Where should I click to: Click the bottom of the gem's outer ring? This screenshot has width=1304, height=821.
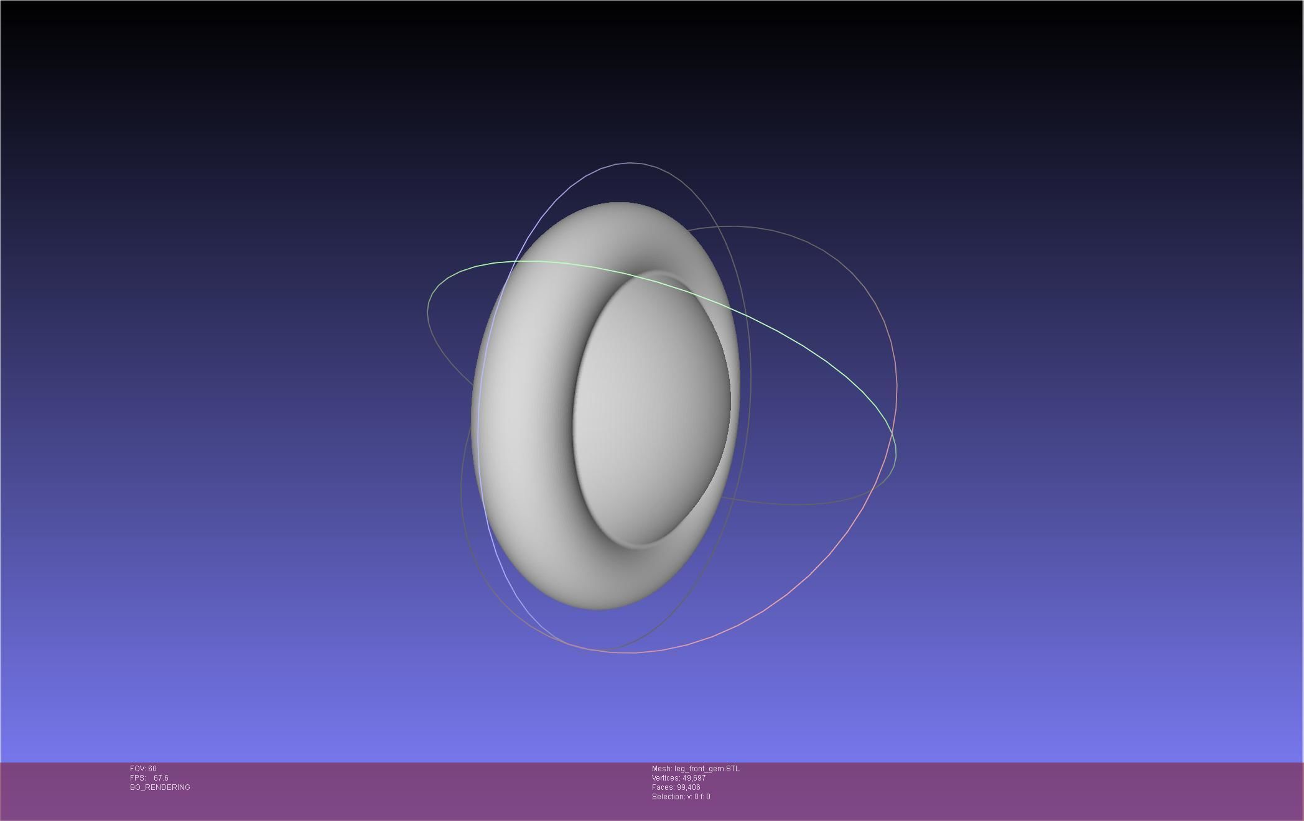(597, 594)
